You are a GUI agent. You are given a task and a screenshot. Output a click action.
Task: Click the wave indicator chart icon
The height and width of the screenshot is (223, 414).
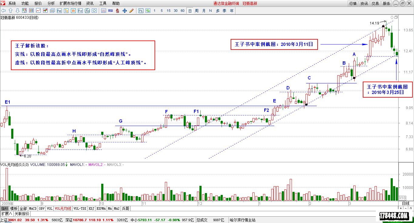coord(104,11)
